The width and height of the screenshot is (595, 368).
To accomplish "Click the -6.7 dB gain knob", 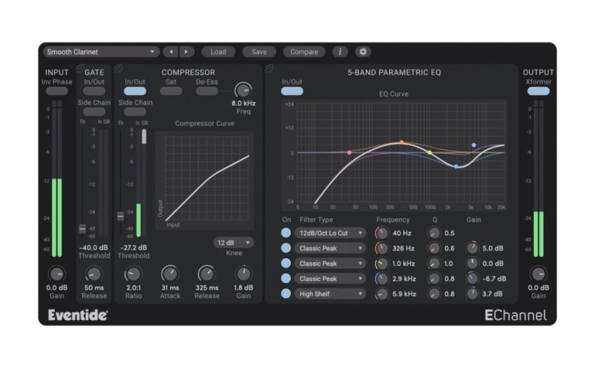I will click(x=473, y=279).
